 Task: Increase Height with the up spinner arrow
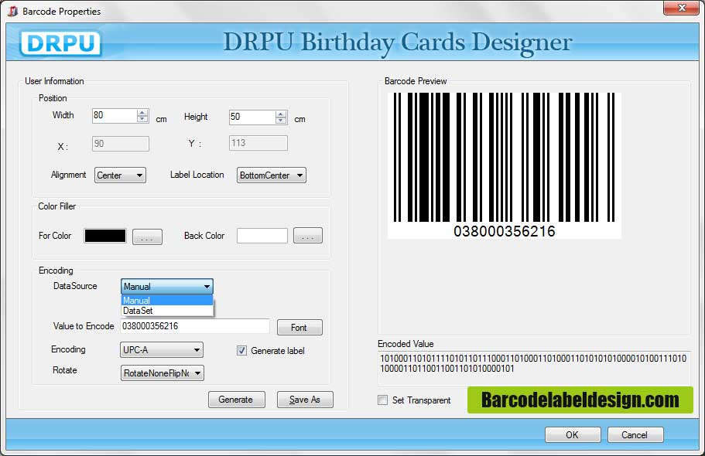click(281, 114)
